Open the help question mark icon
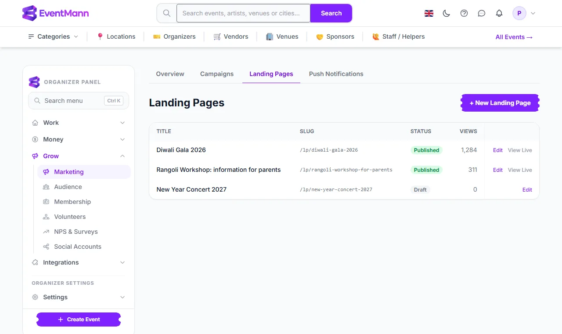The height and width of the screenshot is (334, 562). pos(464,13)
